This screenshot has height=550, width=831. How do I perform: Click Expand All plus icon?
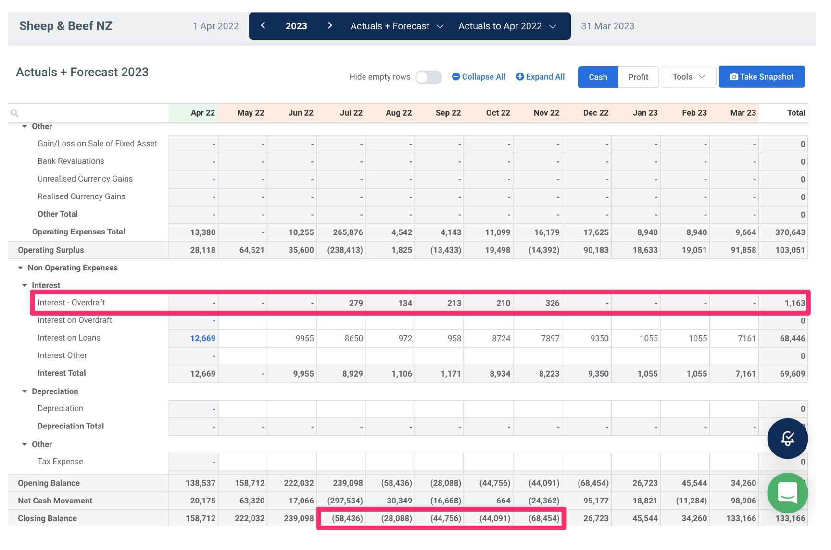[x=520, y=77]
